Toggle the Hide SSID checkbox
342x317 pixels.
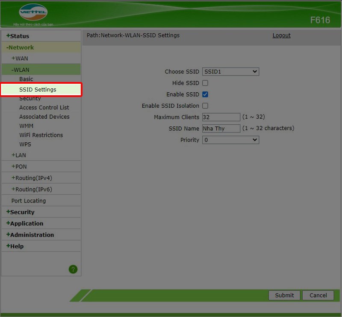coord(205,83)
